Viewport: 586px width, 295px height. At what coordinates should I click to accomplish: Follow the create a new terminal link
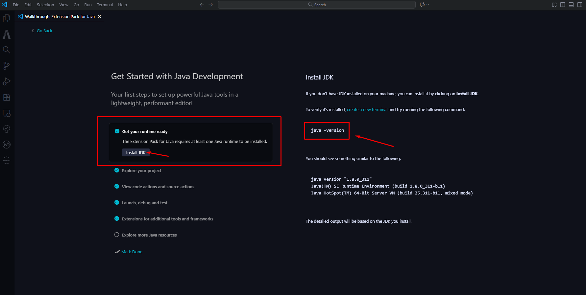(367, 110)
